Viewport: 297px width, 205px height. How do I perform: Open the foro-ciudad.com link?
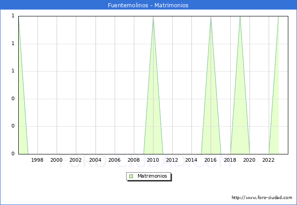coord(262,198)
